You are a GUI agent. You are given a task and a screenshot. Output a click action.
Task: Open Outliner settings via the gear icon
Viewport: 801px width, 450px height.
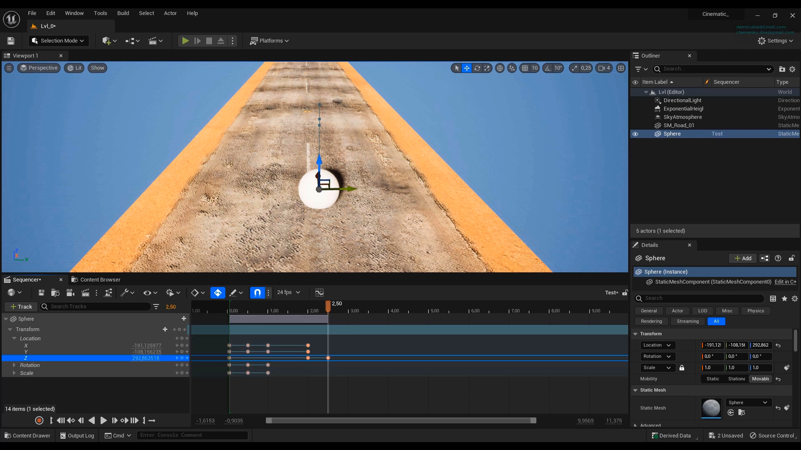[x=792, y=69]
